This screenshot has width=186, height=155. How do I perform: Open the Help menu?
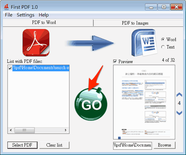pyautogui.click(x=44, y=15)
